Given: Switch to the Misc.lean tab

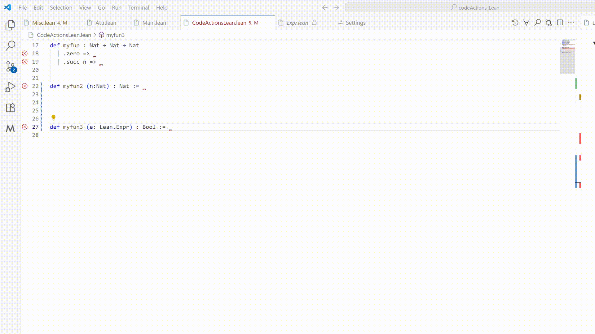Looking at the screenshot, I should point(44,23).
